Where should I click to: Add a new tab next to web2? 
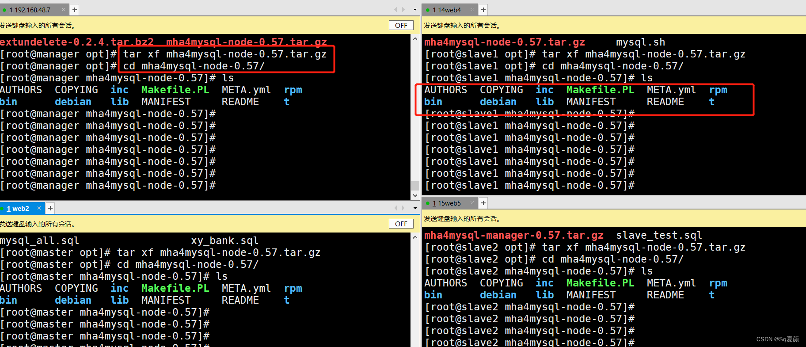(50, 208)
